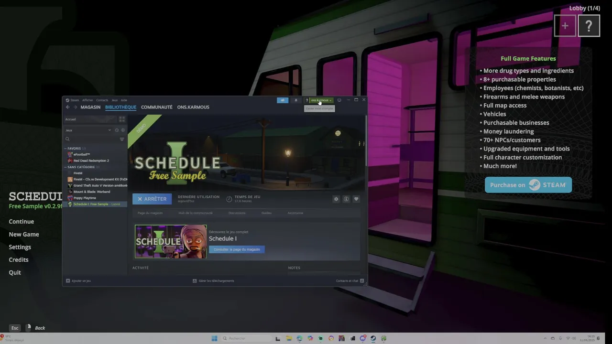The height and width of the screenshot is (344, 612).
Task: Open Steam notifications bell
Action: click(295, 100)
